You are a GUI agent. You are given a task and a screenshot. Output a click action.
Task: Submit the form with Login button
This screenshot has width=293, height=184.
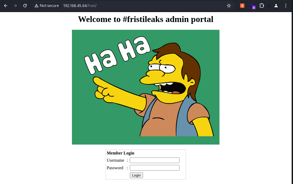point(136,175)
